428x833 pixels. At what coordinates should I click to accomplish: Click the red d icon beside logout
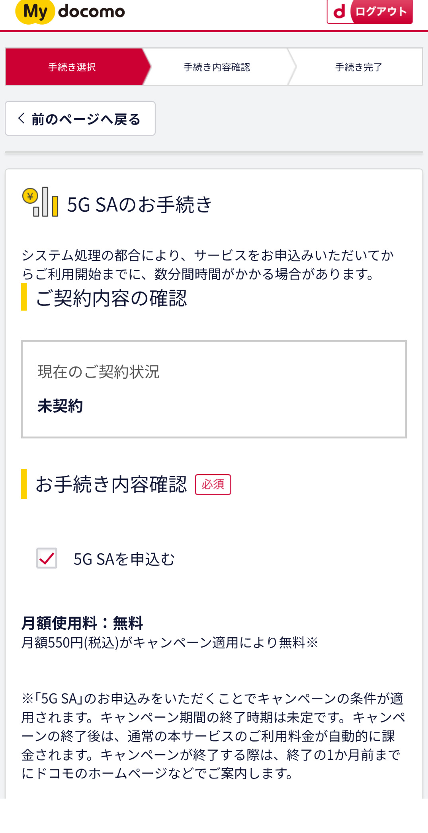tap(339, 12)
